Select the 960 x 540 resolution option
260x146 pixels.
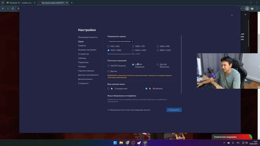108,46
